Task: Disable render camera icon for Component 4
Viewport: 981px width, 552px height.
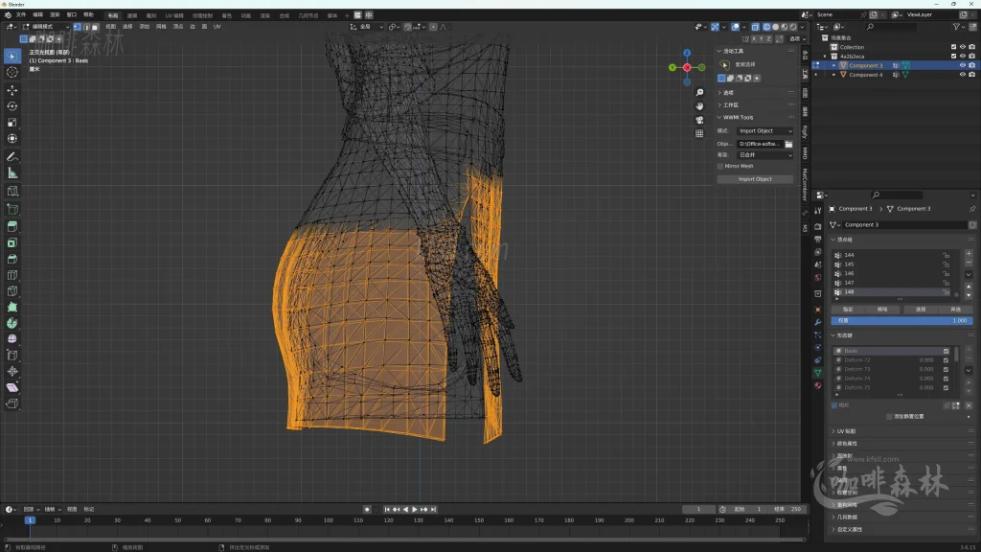Action: [971, 75]
